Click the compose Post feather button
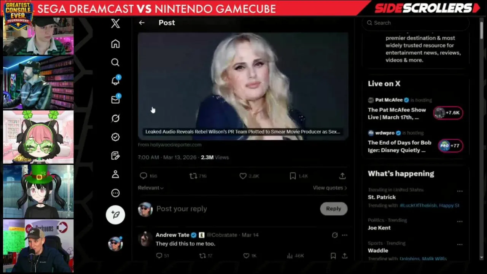Viewport: 487px width, 274px height. click(x=115, y=215)
